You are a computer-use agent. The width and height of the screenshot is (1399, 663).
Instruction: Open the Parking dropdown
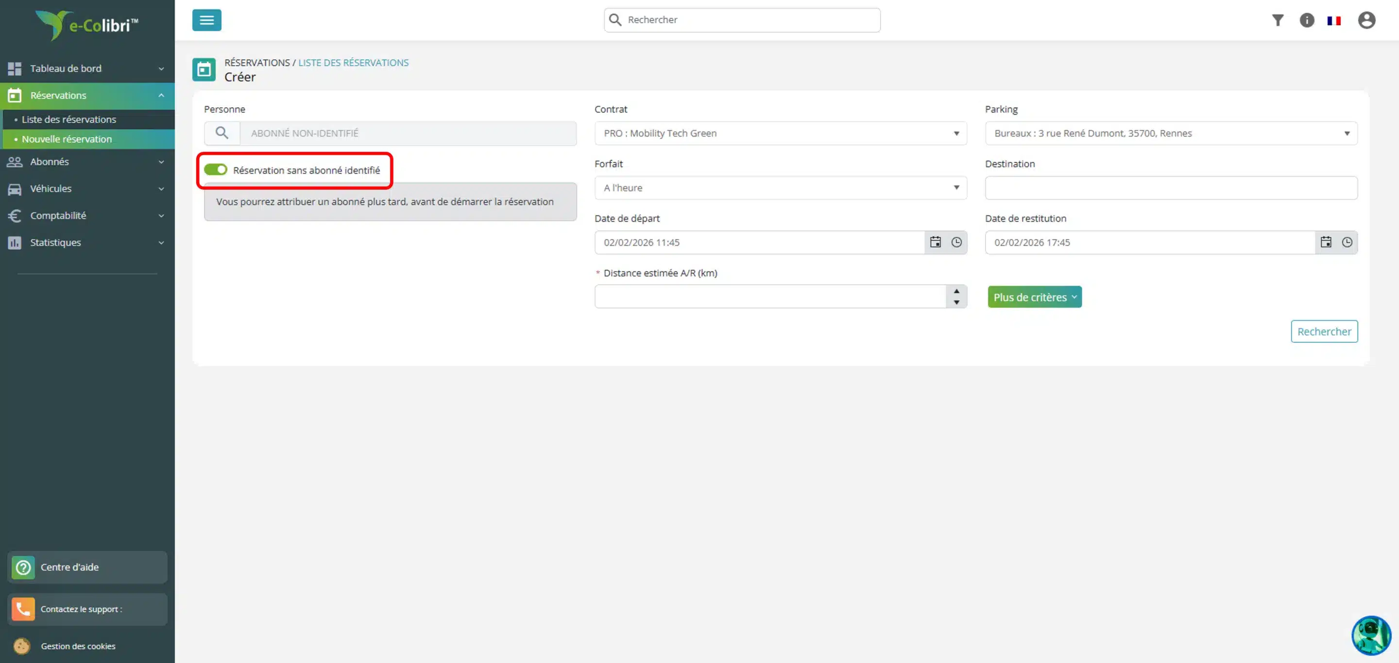click(1170, 133)
